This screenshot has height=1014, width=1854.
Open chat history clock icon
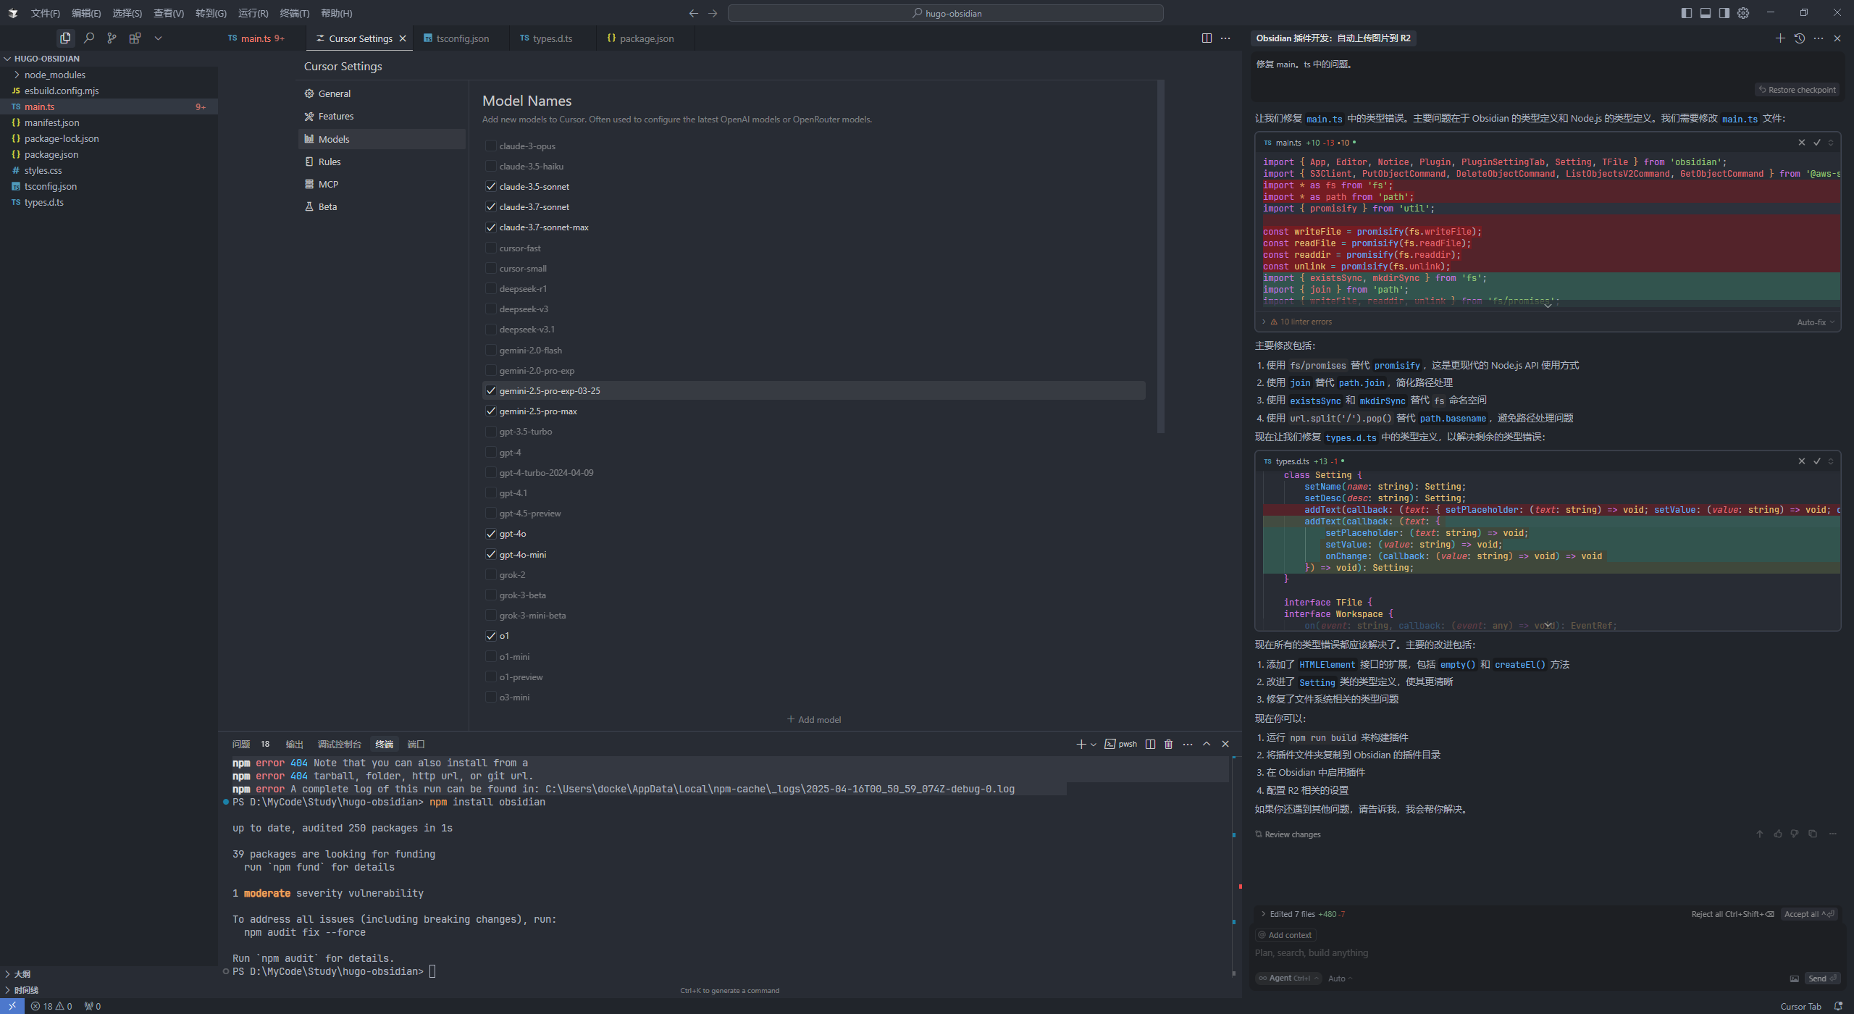(1799, 38)
